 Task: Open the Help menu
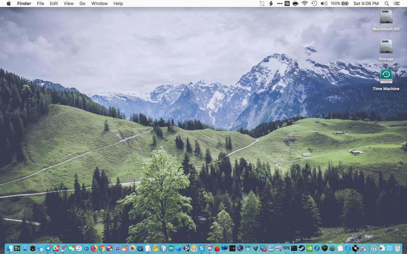[118, 3]
